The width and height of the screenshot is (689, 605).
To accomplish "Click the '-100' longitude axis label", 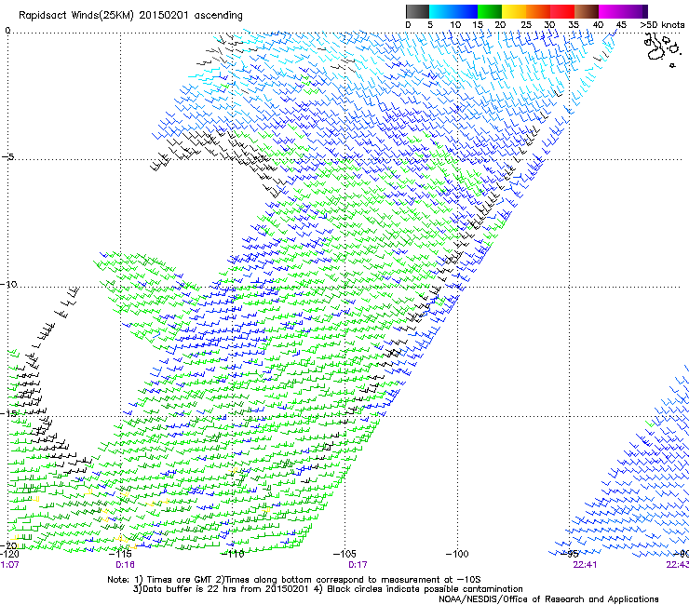I will 457,554.
